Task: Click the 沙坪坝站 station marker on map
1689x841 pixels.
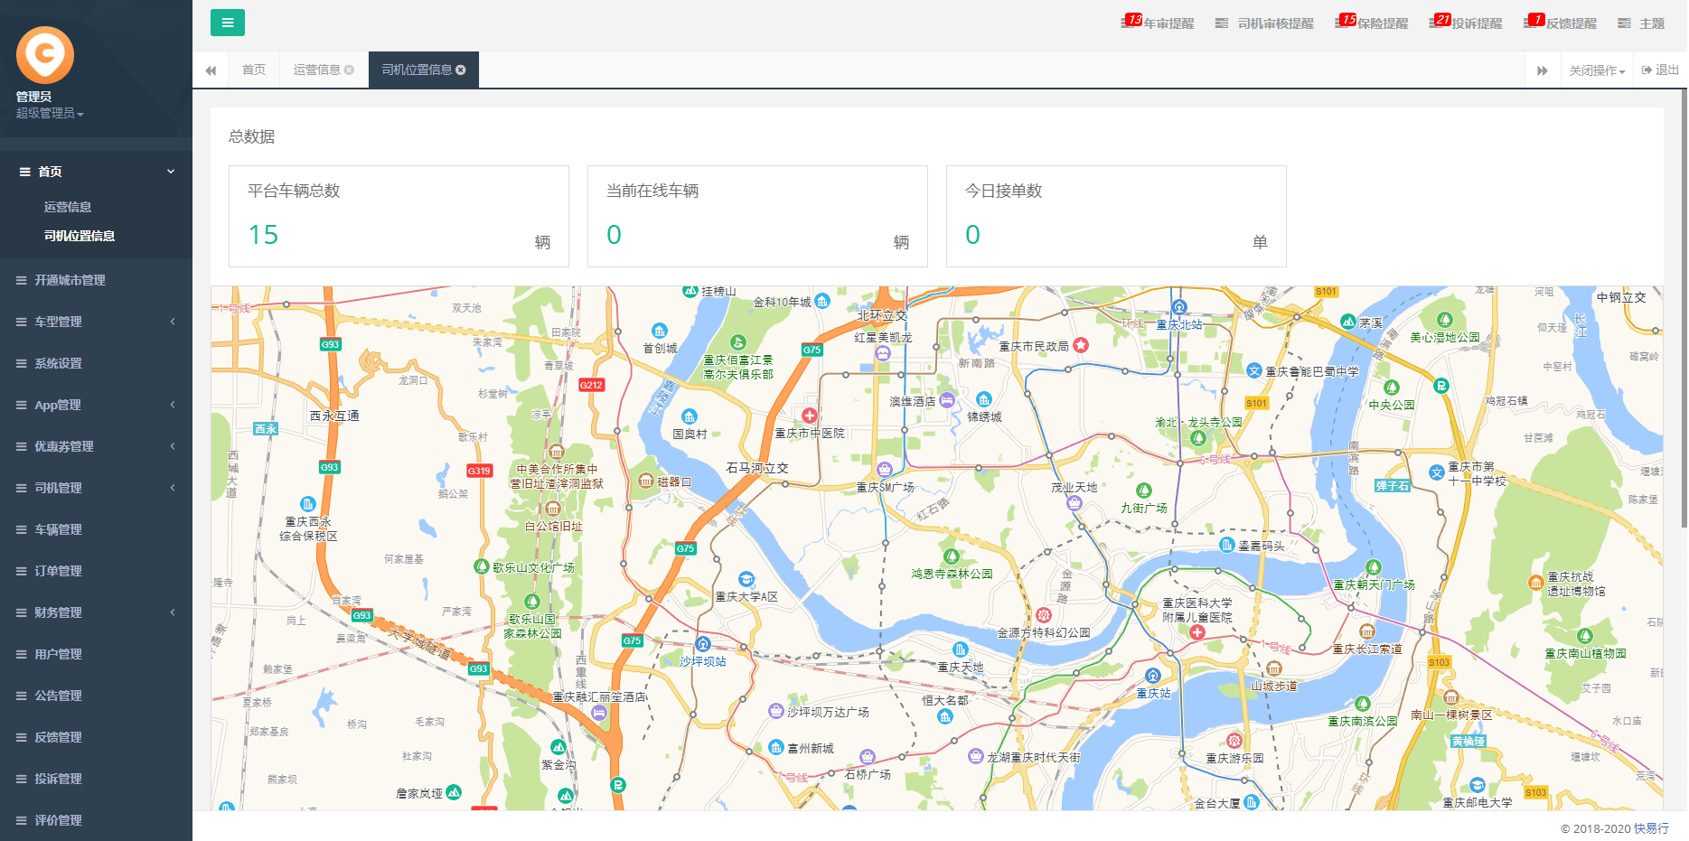Action: coord(703,644)
